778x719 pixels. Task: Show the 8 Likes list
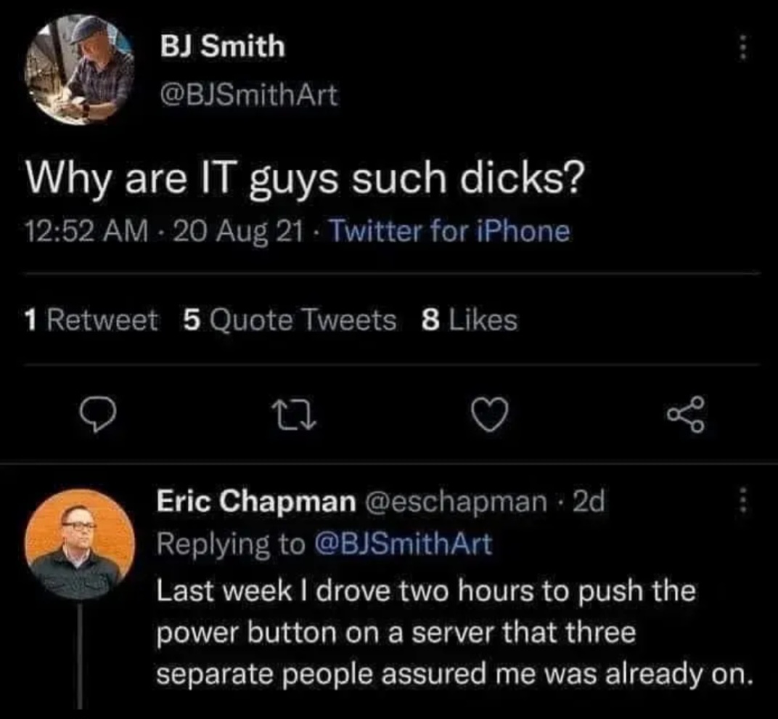[x=470, y=320]
